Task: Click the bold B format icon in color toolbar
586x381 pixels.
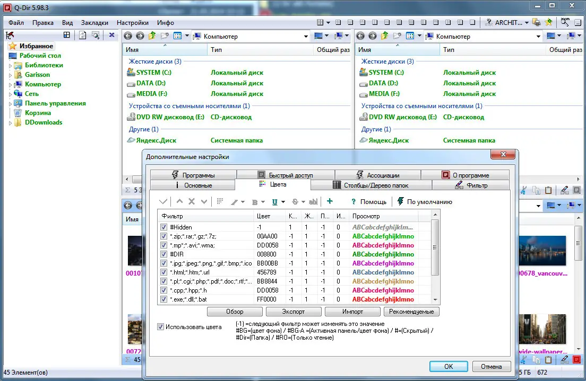Action: (255, 202)
